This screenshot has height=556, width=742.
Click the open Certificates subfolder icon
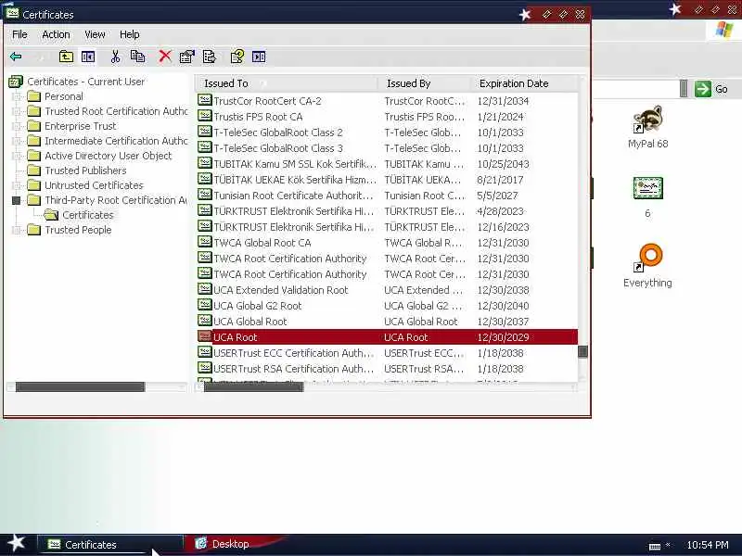51,215
